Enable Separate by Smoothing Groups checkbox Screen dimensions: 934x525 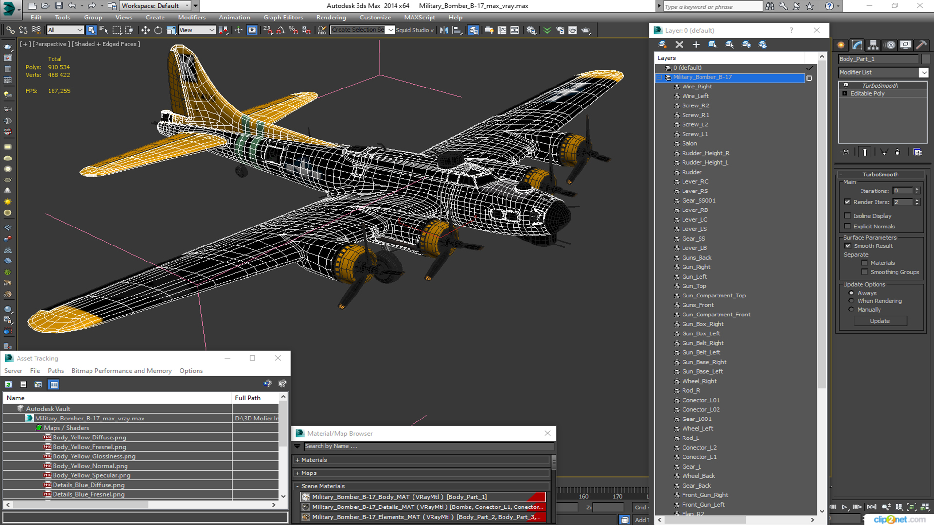click(x=864, y=272)
